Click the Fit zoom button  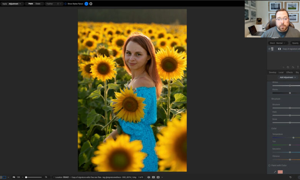[14, 177]
